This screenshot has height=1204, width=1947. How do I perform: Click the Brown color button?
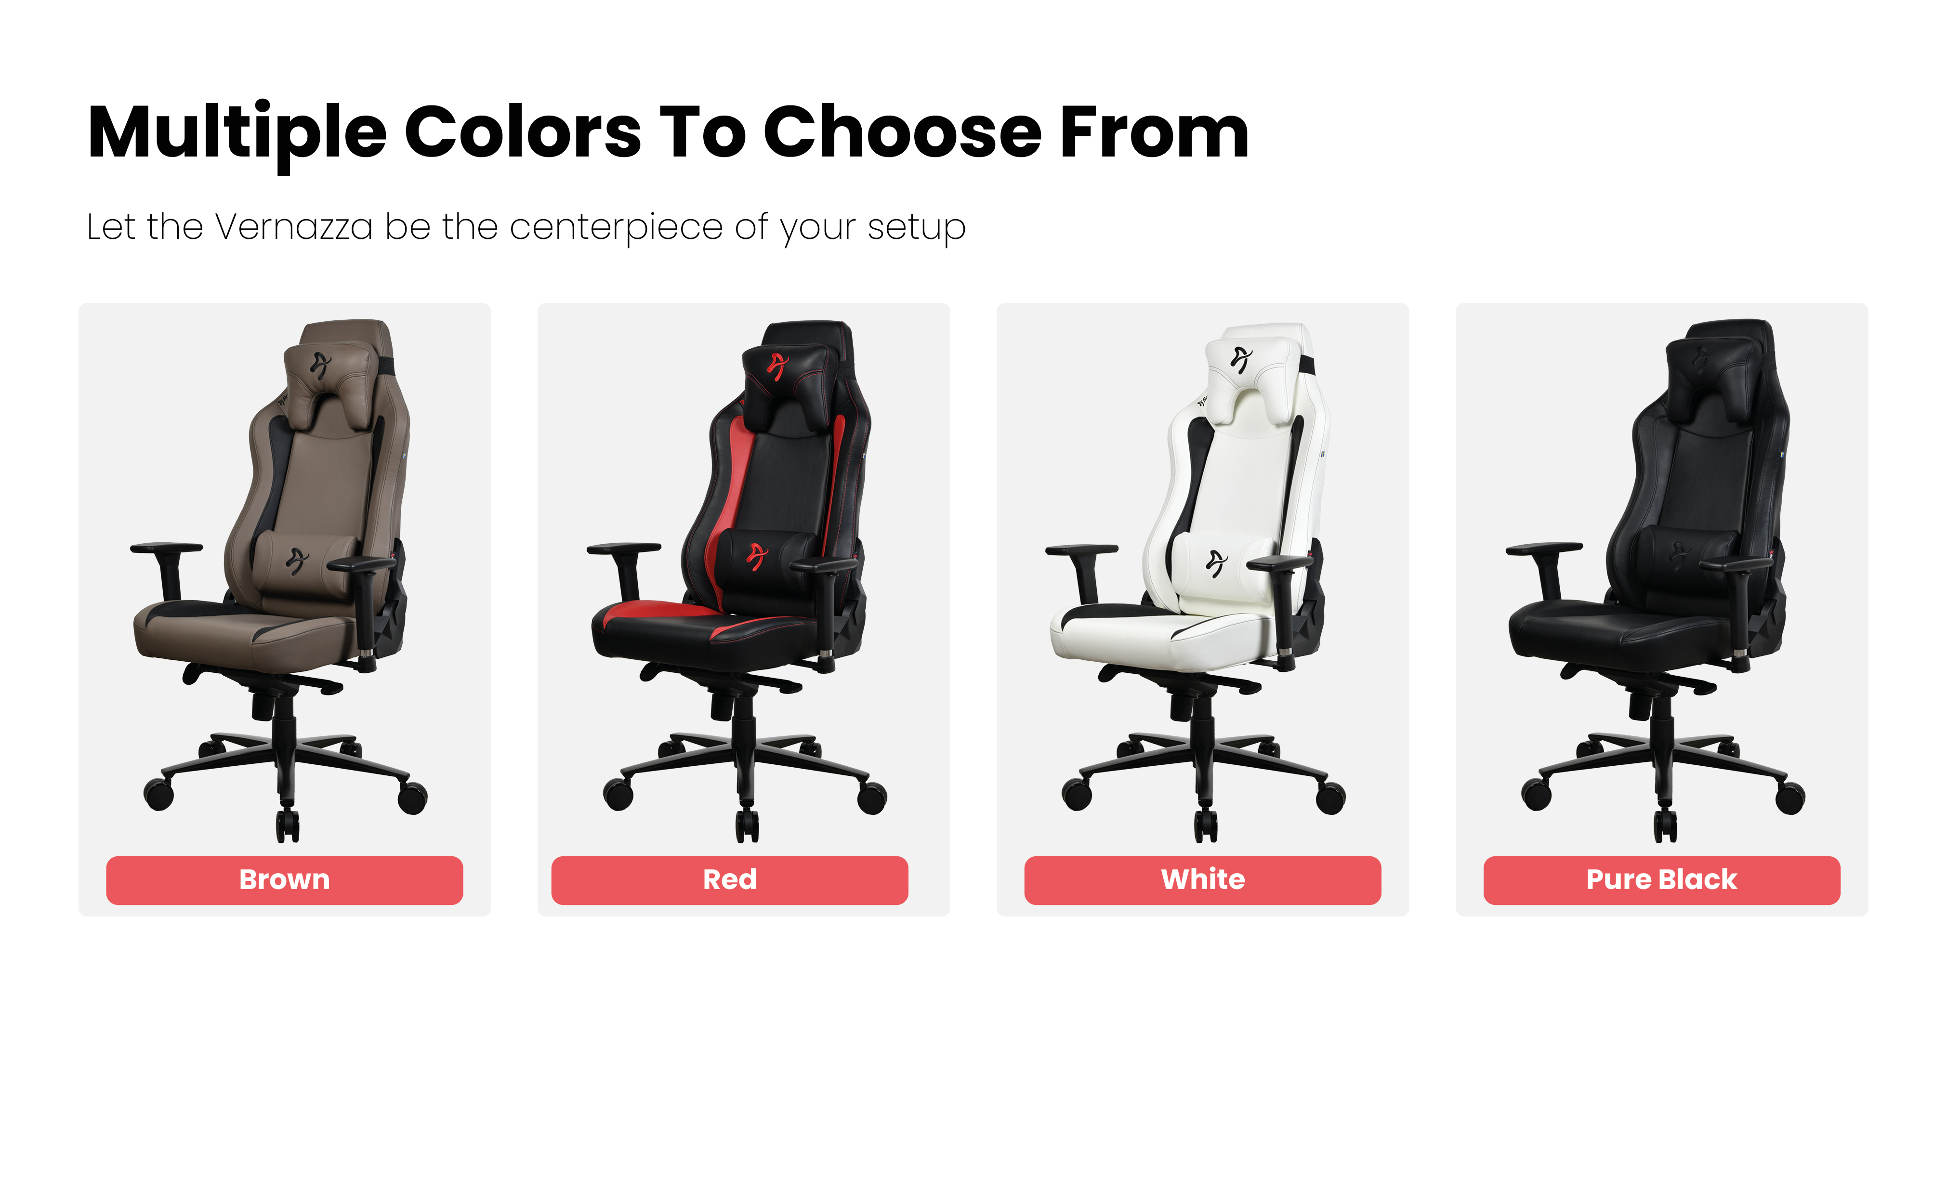(x=284, y=880)
